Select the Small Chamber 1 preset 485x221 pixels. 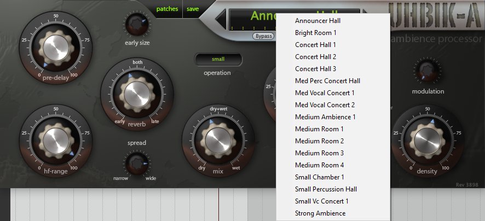[333, 177]
